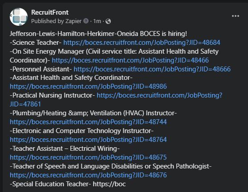Open HVAC Instructor link JID=48744
Screen dimensions: 248x192
point(88,122)
